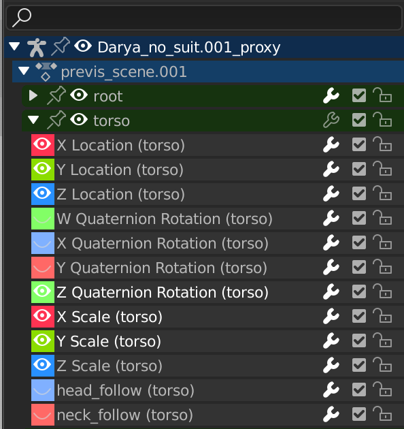Show the W Quaternion Rotation (torso) curve
This screenshot has height=429, width=404.
43,219
